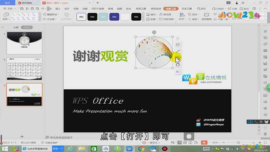Open the 文件 file menu dropdown
The width and height of the screenshot is (270, 152).
pyautogui.click(x=10, y=8)
